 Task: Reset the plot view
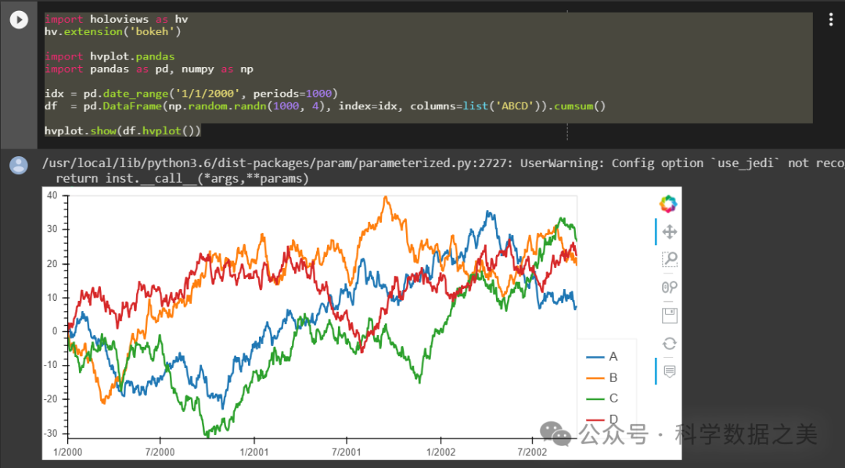coord(669,343)
